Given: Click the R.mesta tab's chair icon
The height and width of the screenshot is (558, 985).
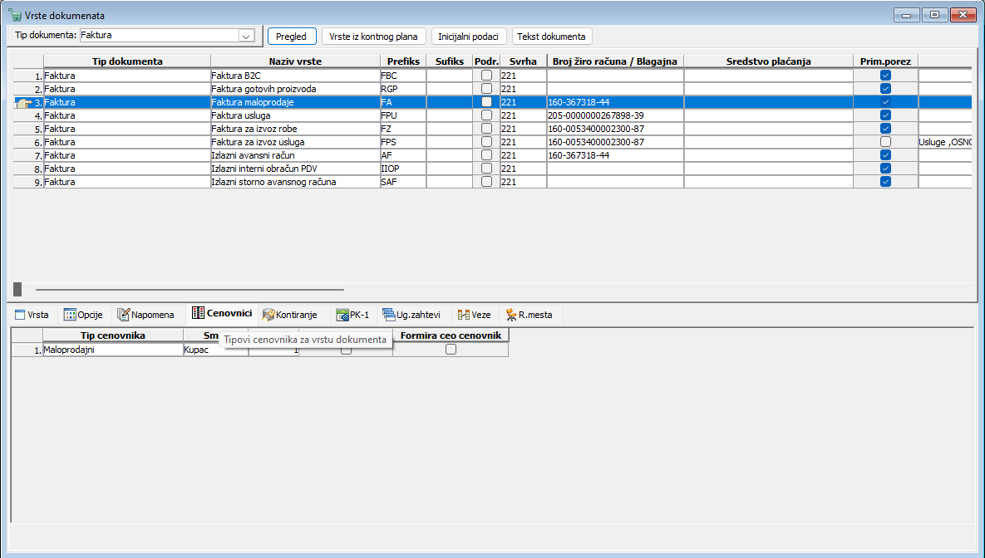Looking at the screenshot, I should pyautogui.click(x=511, y=315).
